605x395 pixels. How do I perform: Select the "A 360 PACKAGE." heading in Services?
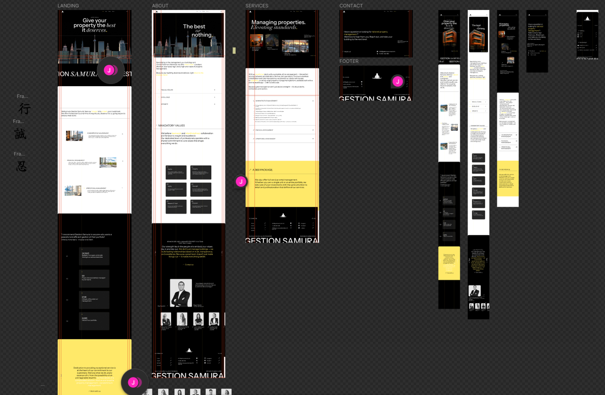pos(263,170)
